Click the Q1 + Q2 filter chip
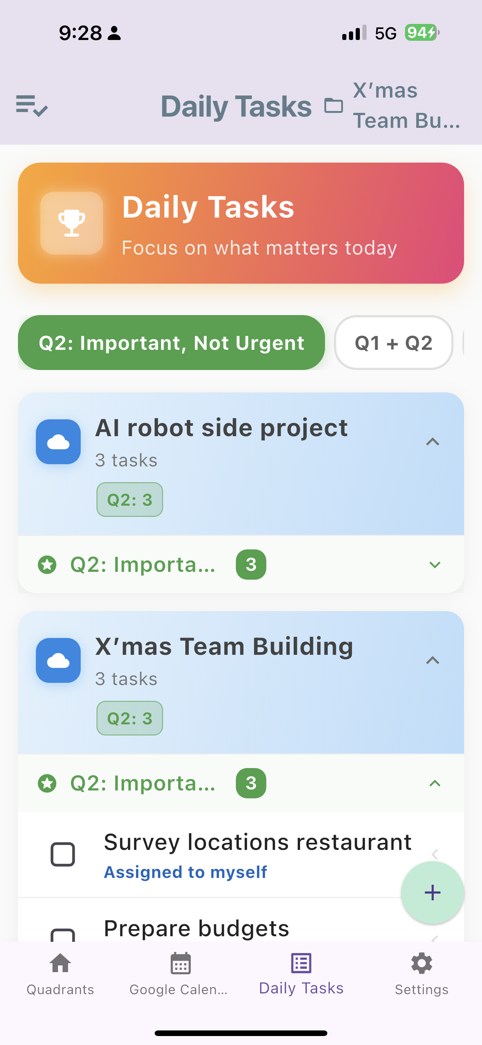The width and height of the screenshot is (482, 1045). [x=393, y=343]
